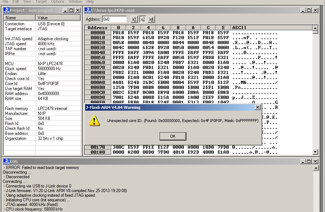
Task: Minimize the LOG window
Action: [x=303, y=161]
